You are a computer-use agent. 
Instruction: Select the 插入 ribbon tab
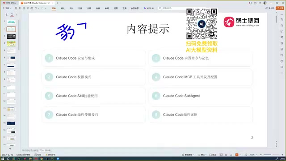63,8
